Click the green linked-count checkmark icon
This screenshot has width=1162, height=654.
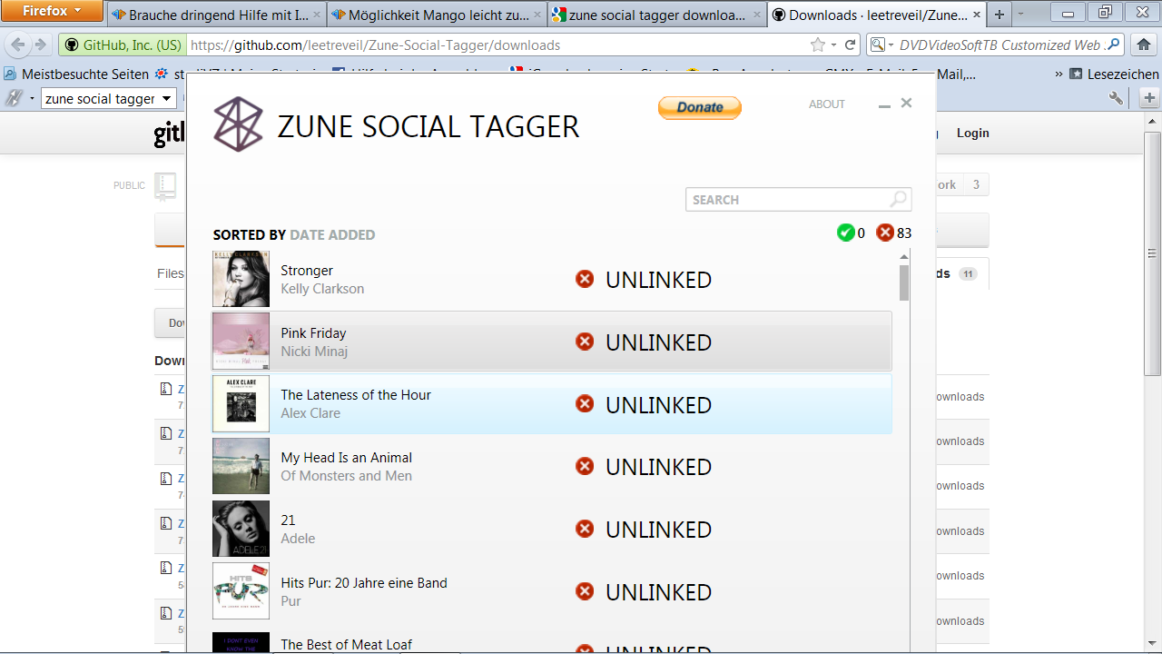pos(846,233)
